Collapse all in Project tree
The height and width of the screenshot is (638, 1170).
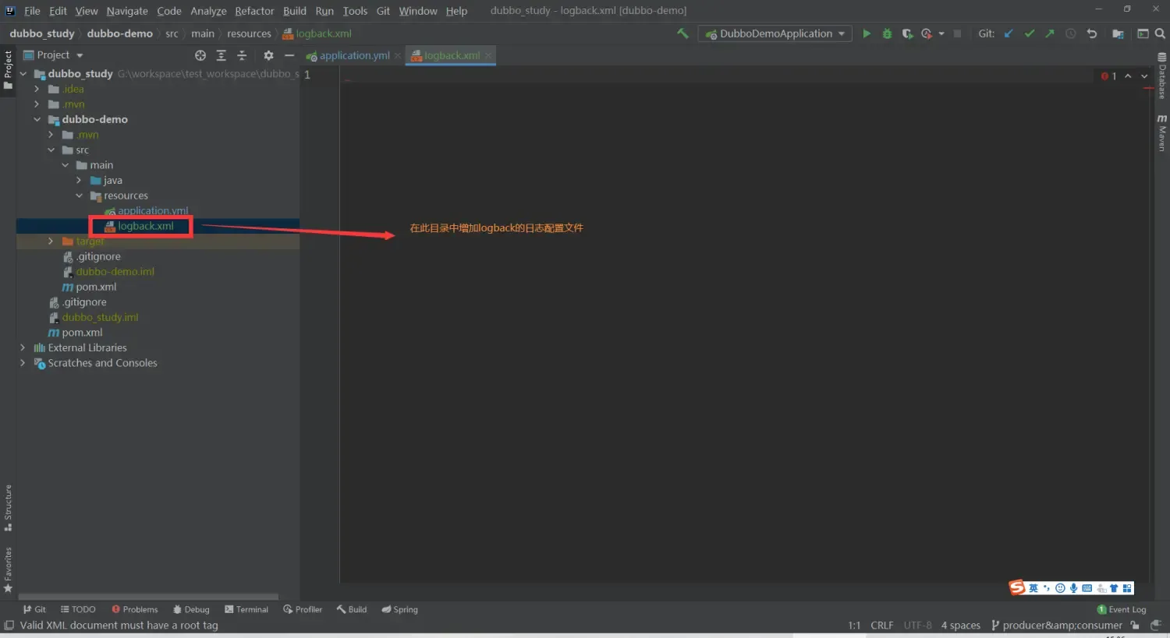[242, 55]
